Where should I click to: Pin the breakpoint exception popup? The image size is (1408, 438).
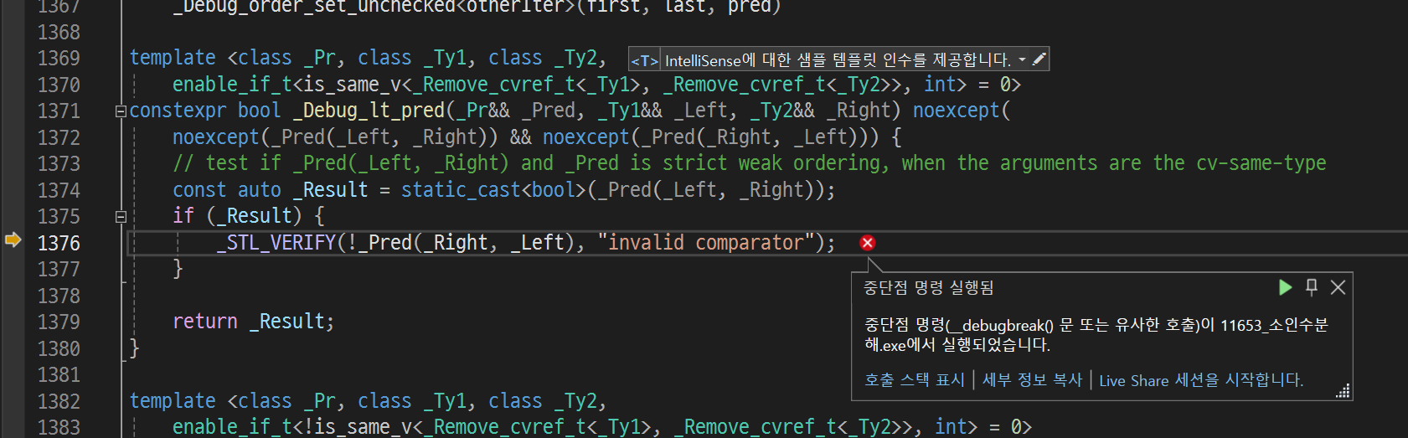(1312, 287)
